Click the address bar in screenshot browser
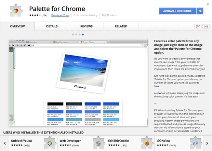 pos(88,45)
